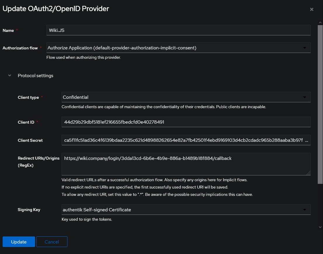Viewport: 323px width, 254px height.
Task: Click the Signing Key label
Action: tap(29, 210)
